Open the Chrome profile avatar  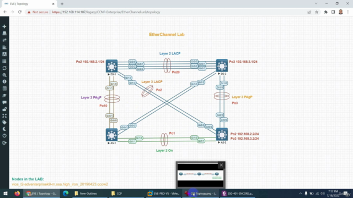click(341, 12)
